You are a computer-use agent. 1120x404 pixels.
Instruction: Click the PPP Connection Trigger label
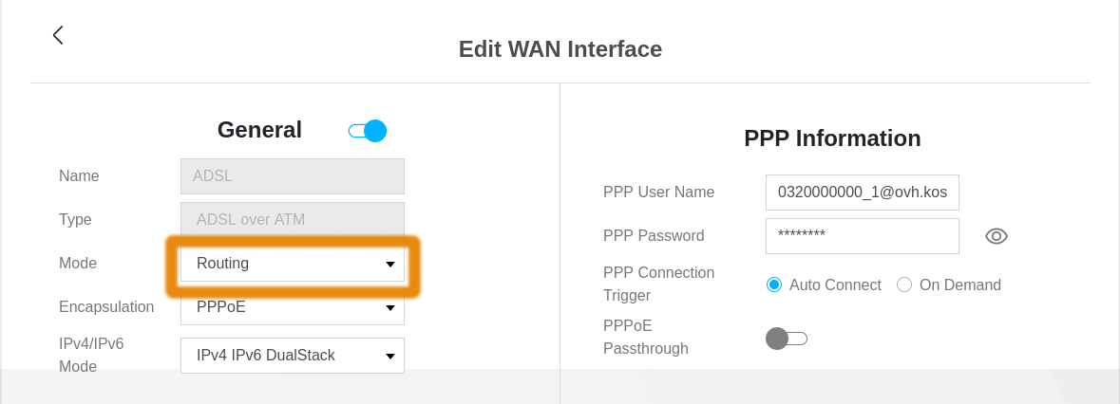point(658,284)
